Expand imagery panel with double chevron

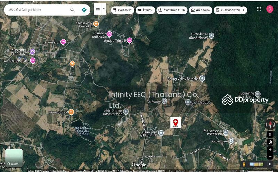click(x=270, y=164)
